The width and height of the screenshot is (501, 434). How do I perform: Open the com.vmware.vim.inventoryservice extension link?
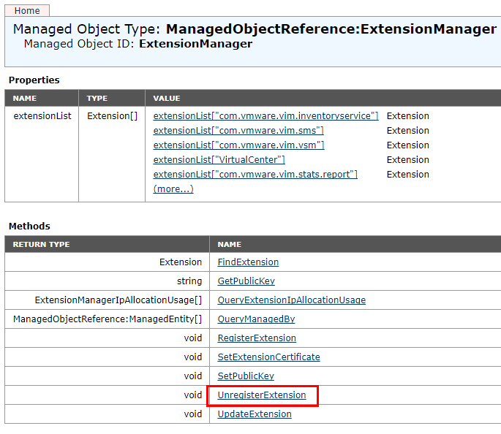pos(265,116)
